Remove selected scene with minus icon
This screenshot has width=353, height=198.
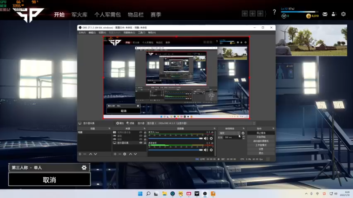point(85,154)
